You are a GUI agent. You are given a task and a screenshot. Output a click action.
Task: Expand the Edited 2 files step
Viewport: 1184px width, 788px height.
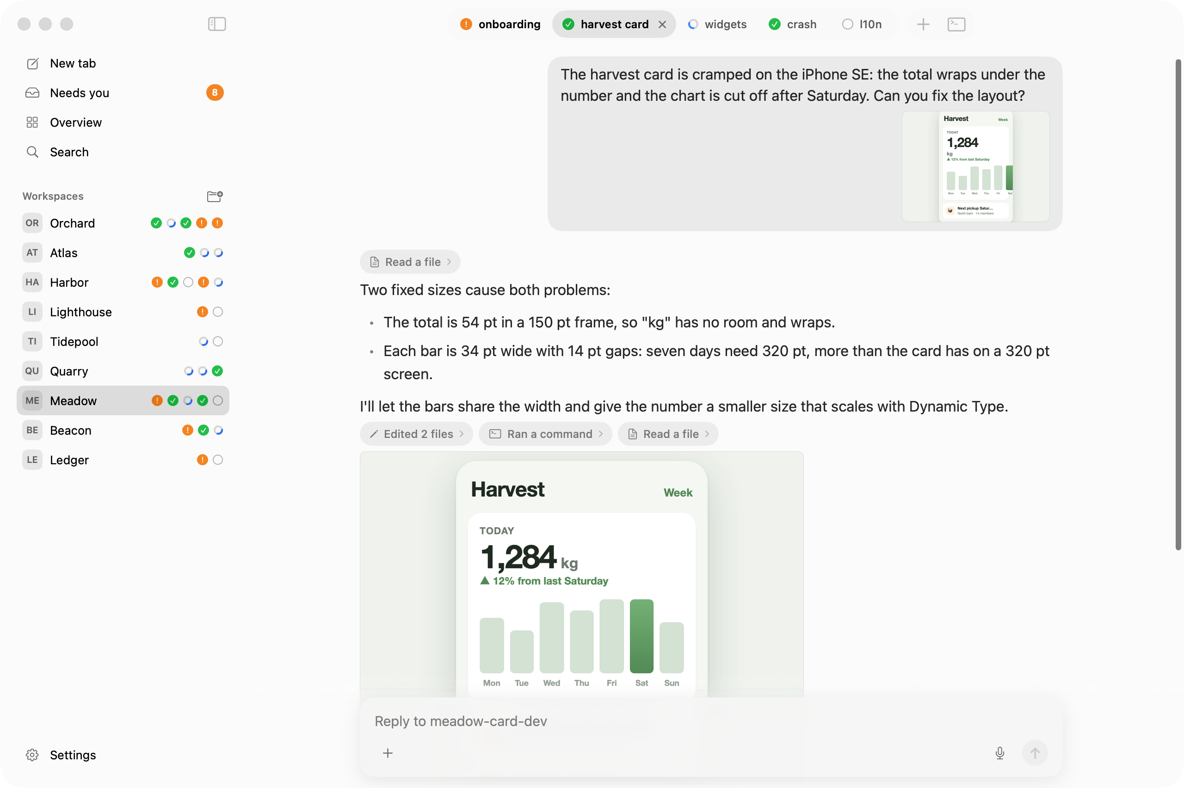pos(416,434)
